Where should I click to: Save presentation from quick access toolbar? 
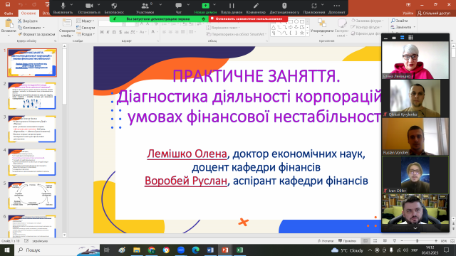(x=8, y=4)
